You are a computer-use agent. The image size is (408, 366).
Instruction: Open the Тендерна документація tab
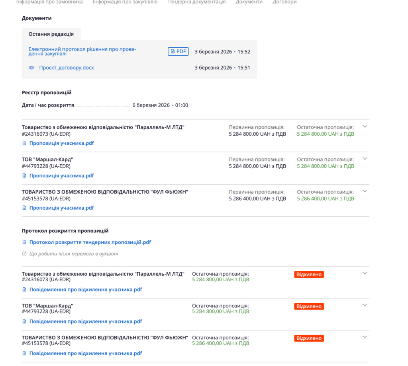click(196, 2)
